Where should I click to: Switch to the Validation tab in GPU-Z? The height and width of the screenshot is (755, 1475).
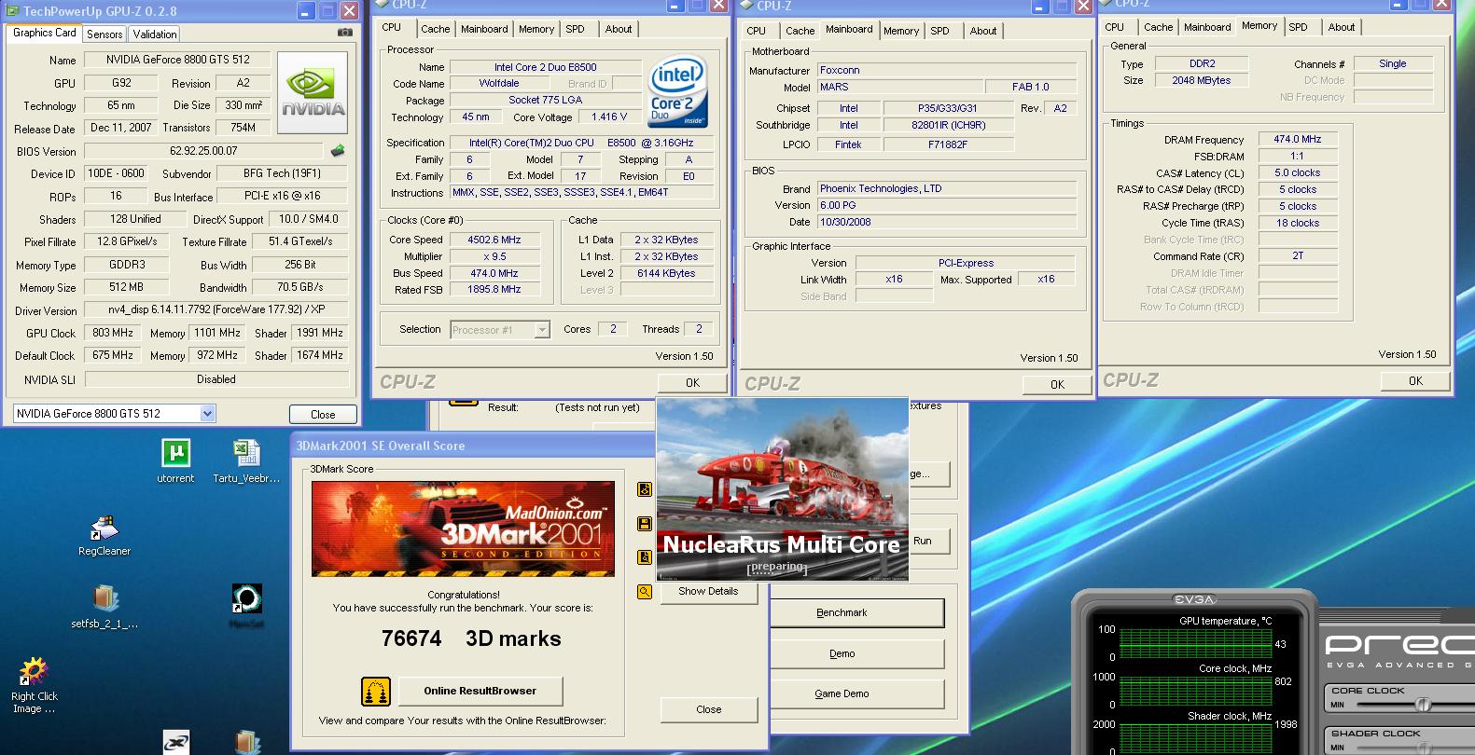155,34
